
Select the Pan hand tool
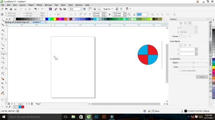pos(2,39)
